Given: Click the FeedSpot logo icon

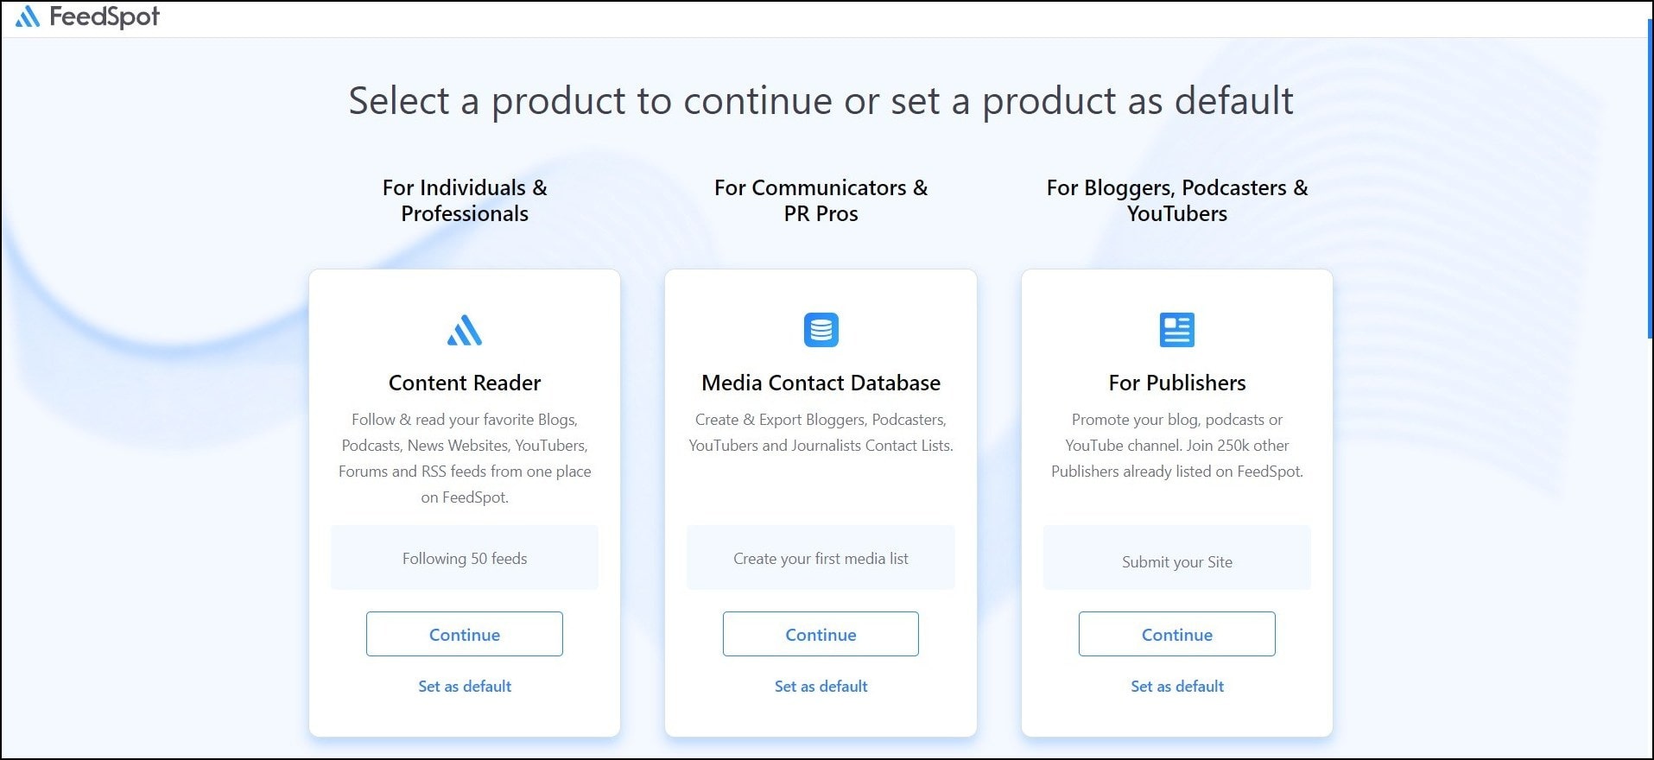Looking at the screenshot, I should tap(29, 15).
